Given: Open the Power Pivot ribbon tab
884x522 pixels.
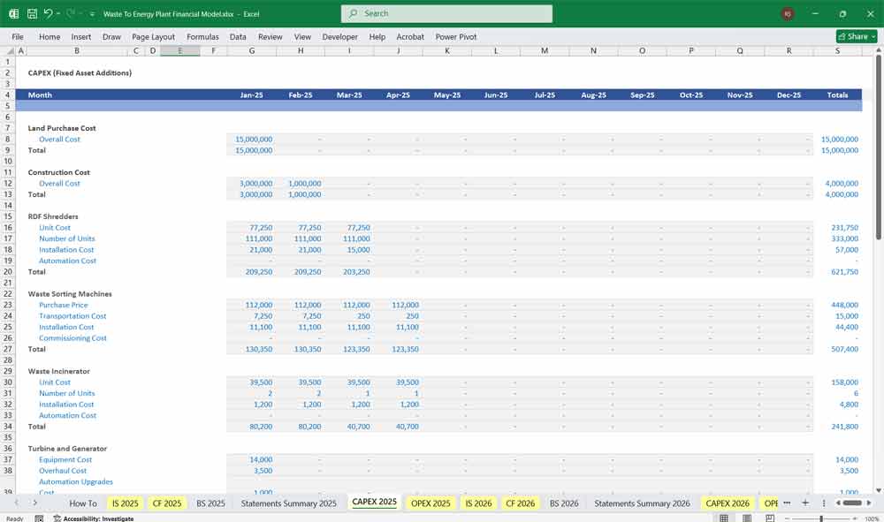Looking at the screenshot, I should click(455, 37).
